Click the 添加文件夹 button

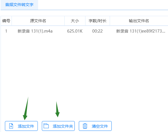pos(58,126)
